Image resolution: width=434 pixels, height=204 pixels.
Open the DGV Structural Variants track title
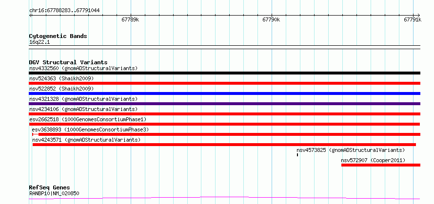tap(68, 62)
